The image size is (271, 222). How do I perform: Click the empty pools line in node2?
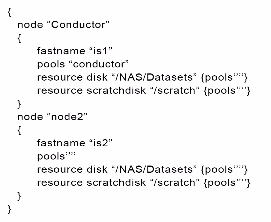(x=56, y=156)
